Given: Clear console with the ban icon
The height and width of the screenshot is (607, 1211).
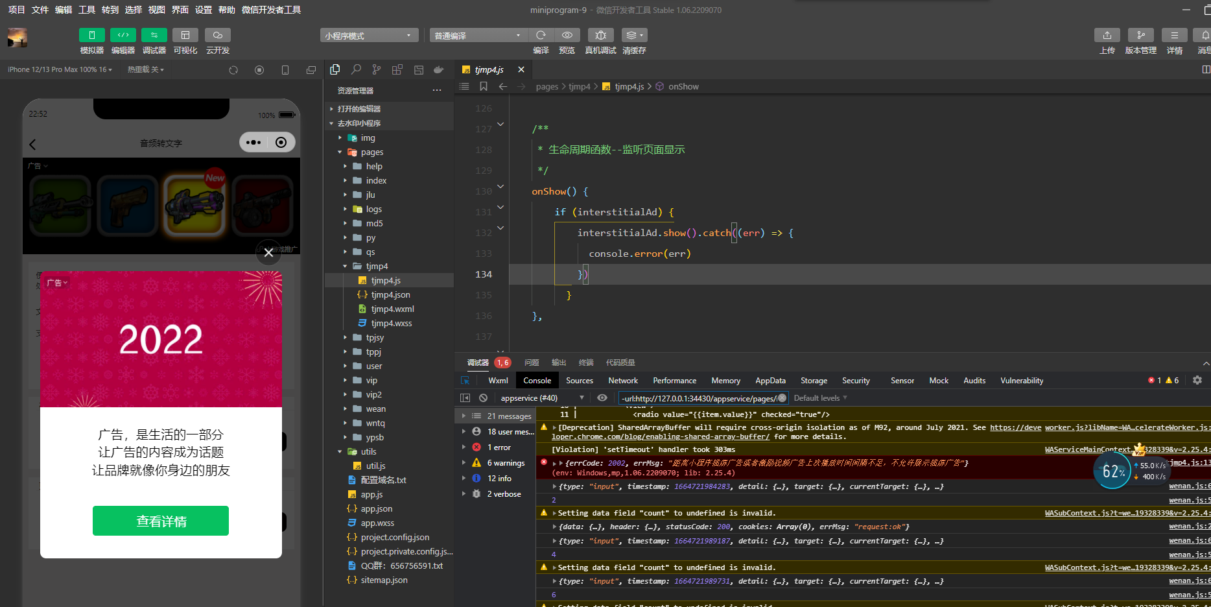Looking at the screenshot, I should (x=483, y=398).
